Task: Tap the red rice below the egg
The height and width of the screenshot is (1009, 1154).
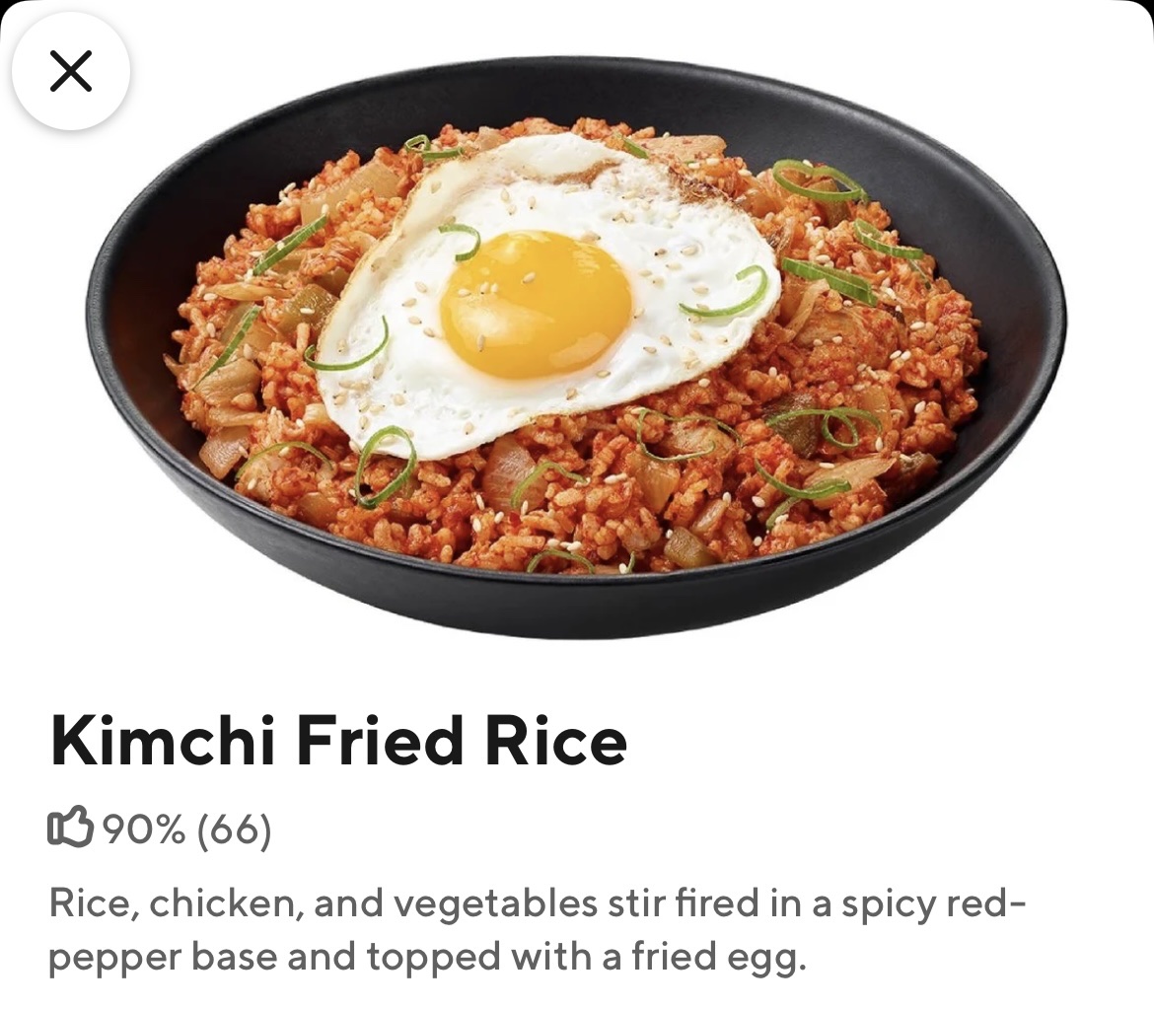Action: [x=589, y=508]
